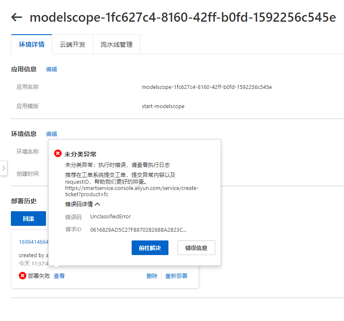Click the 部署失败 status text
This screenshot has width=344, height=321.
coord(39,276)
